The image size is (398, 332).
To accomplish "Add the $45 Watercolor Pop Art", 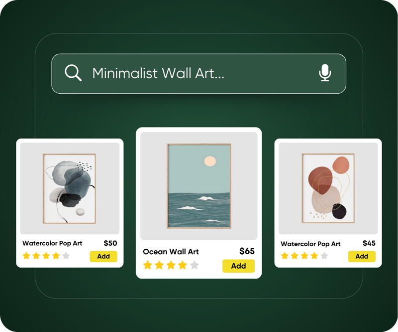I will 362,256.
